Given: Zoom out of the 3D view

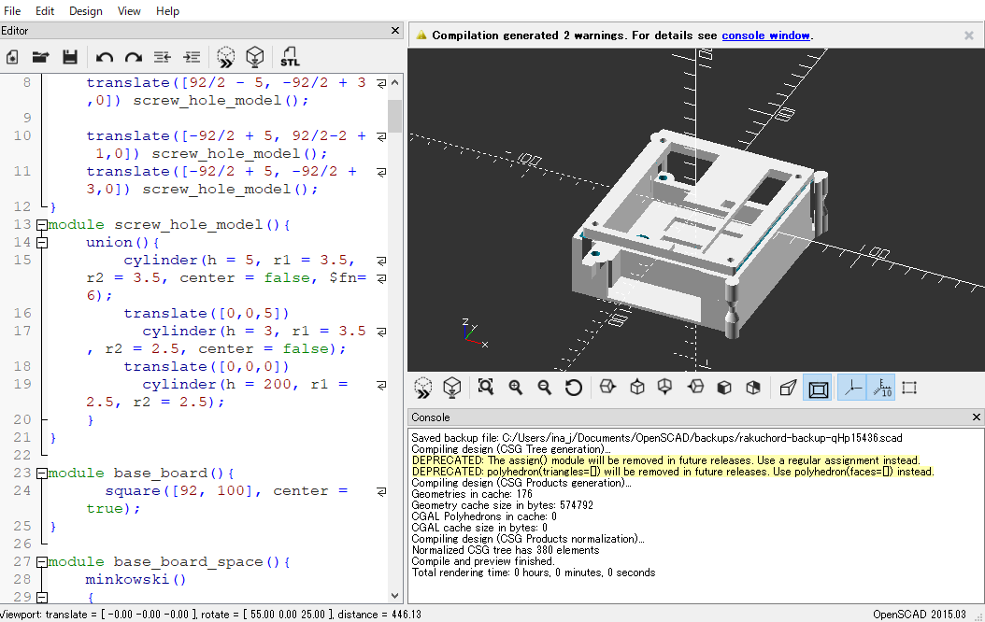Looking at the screenshot, I should (x=545, y=388).
